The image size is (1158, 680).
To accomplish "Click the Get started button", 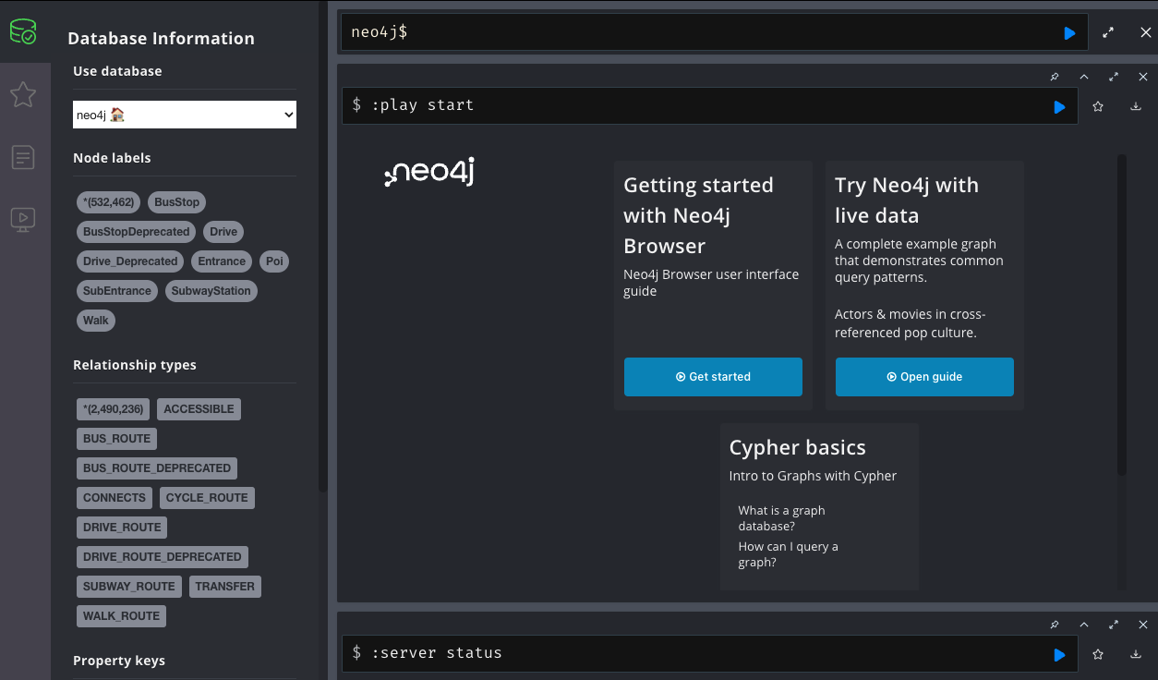I will [x=713, y=377].
